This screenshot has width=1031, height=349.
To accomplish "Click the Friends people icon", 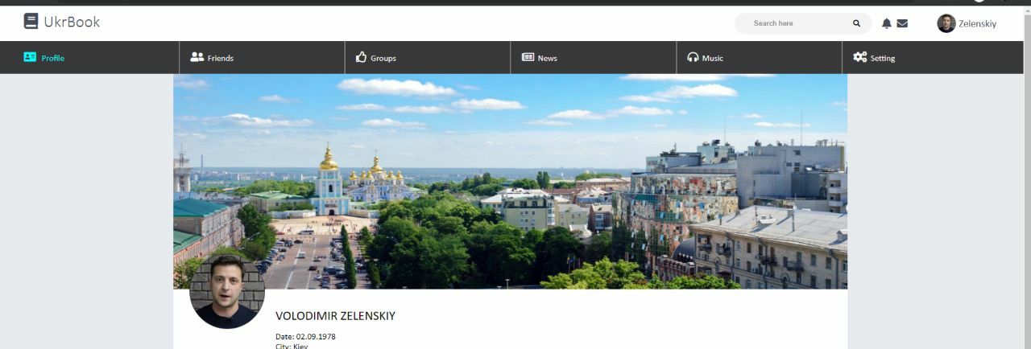I will coord(197,57).
